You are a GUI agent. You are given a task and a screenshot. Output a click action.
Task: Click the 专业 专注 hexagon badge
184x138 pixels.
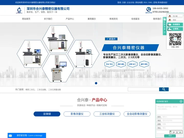(109, 64)
